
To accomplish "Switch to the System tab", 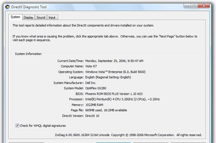I will [x=15, y=17].
